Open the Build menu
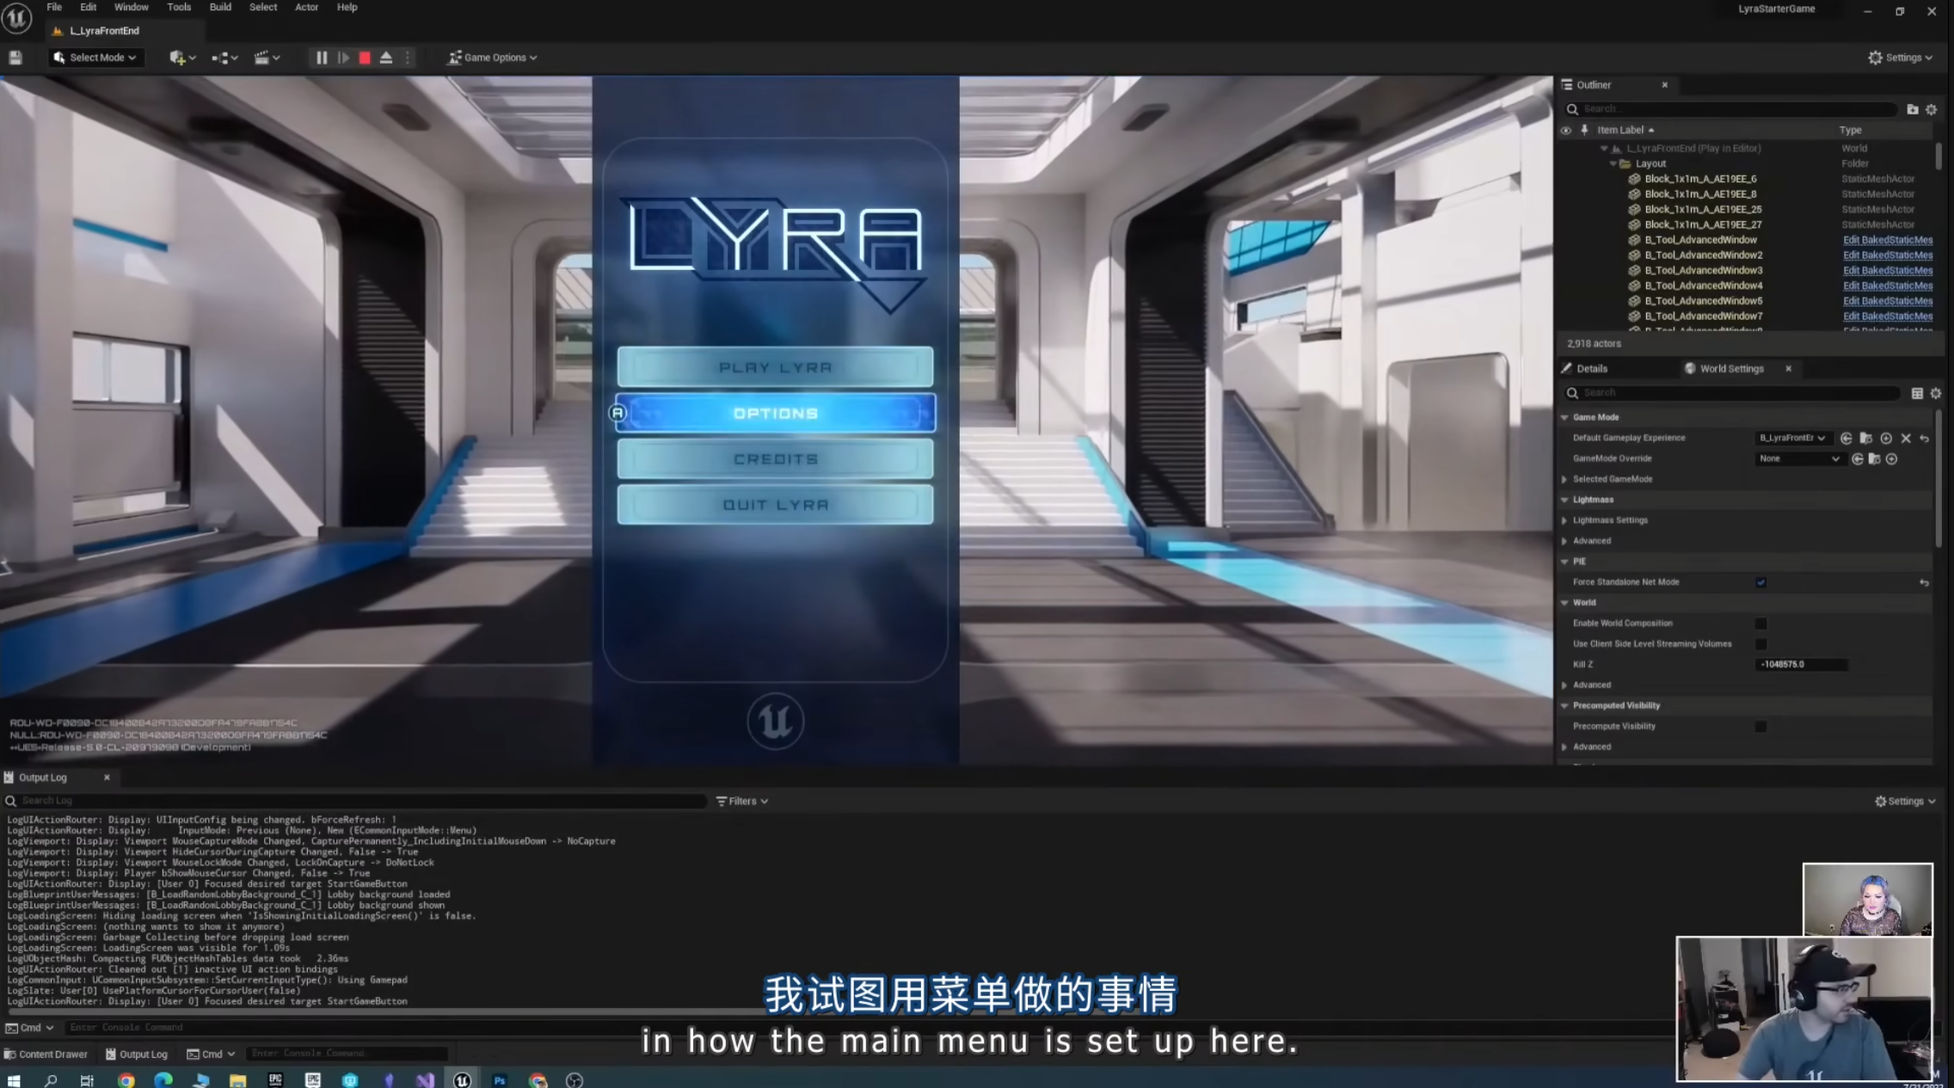Viewport: 1954px width, 1088px height. (220, 7)
